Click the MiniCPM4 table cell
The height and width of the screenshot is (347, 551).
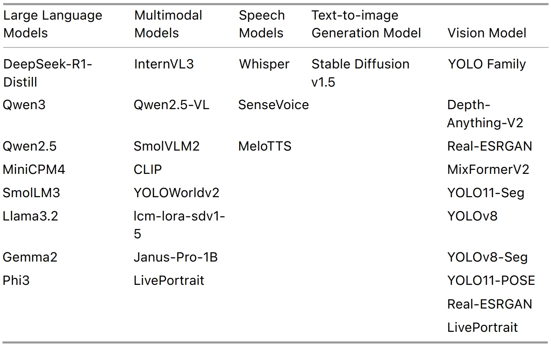[x=34, y=169]
